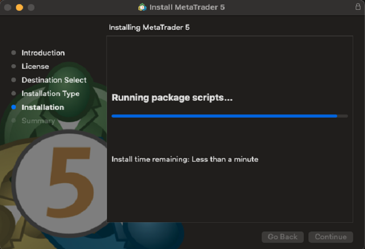
Task: Click the large number 5 coin logo
Action: click(62, 181)
